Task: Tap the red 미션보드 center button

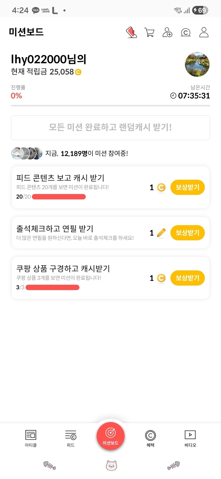Action: [x=110, y=436]
